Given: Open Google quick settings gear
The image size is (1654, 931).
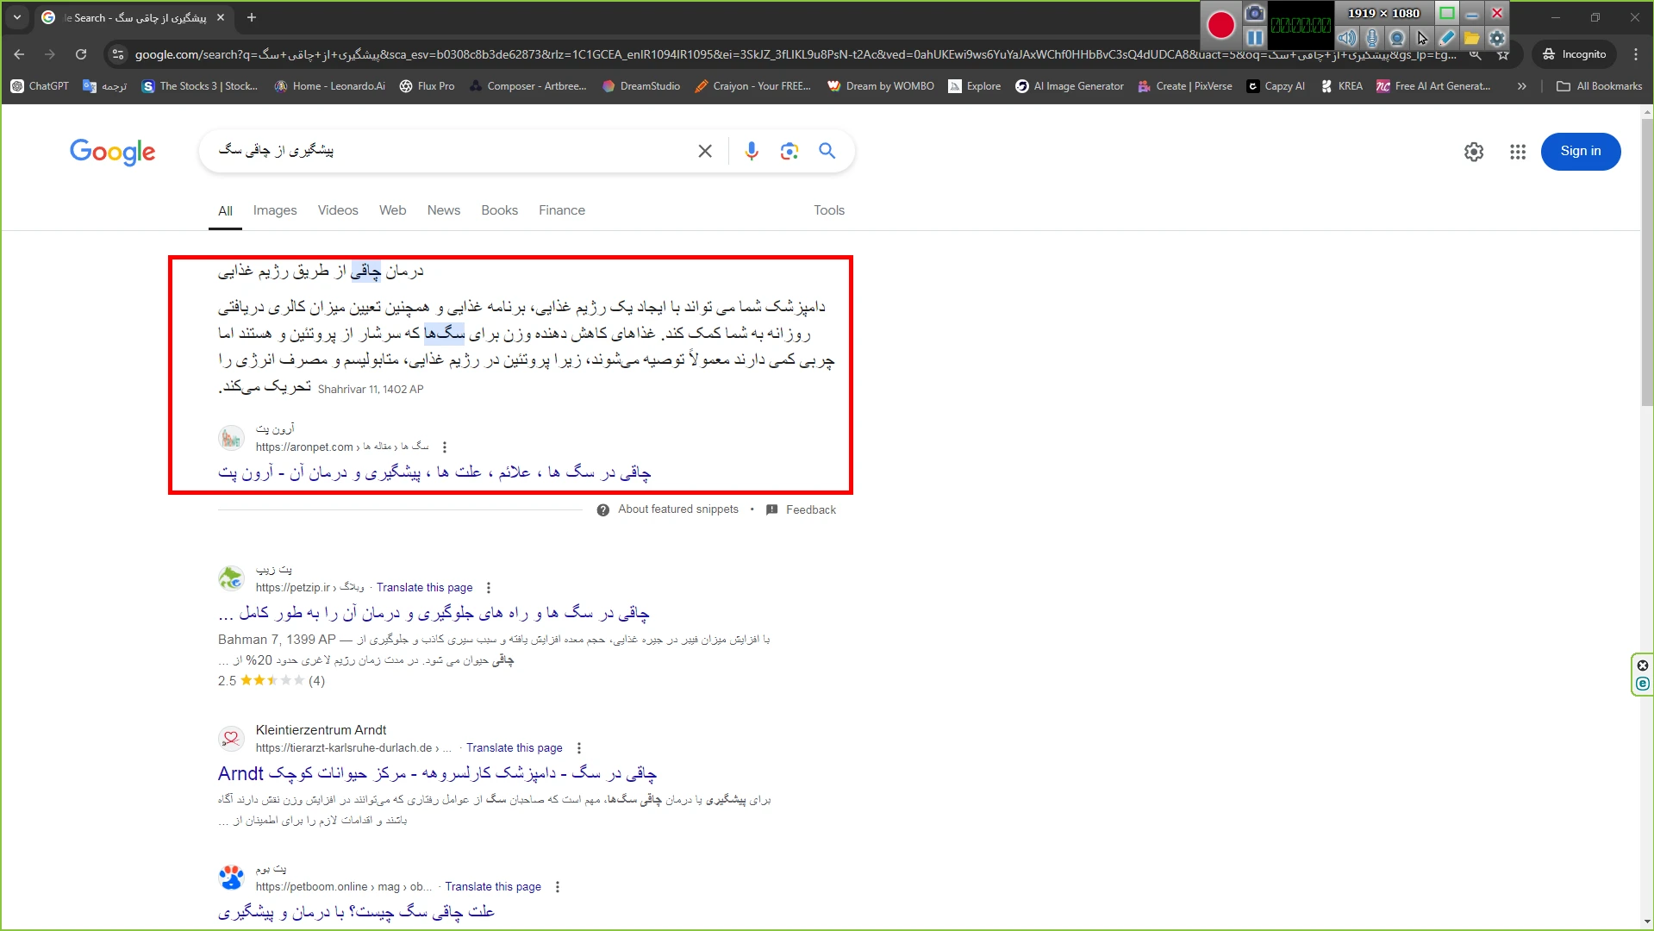Looking at the screenshot, I should pyautogui.click(x=1474, y=152).
